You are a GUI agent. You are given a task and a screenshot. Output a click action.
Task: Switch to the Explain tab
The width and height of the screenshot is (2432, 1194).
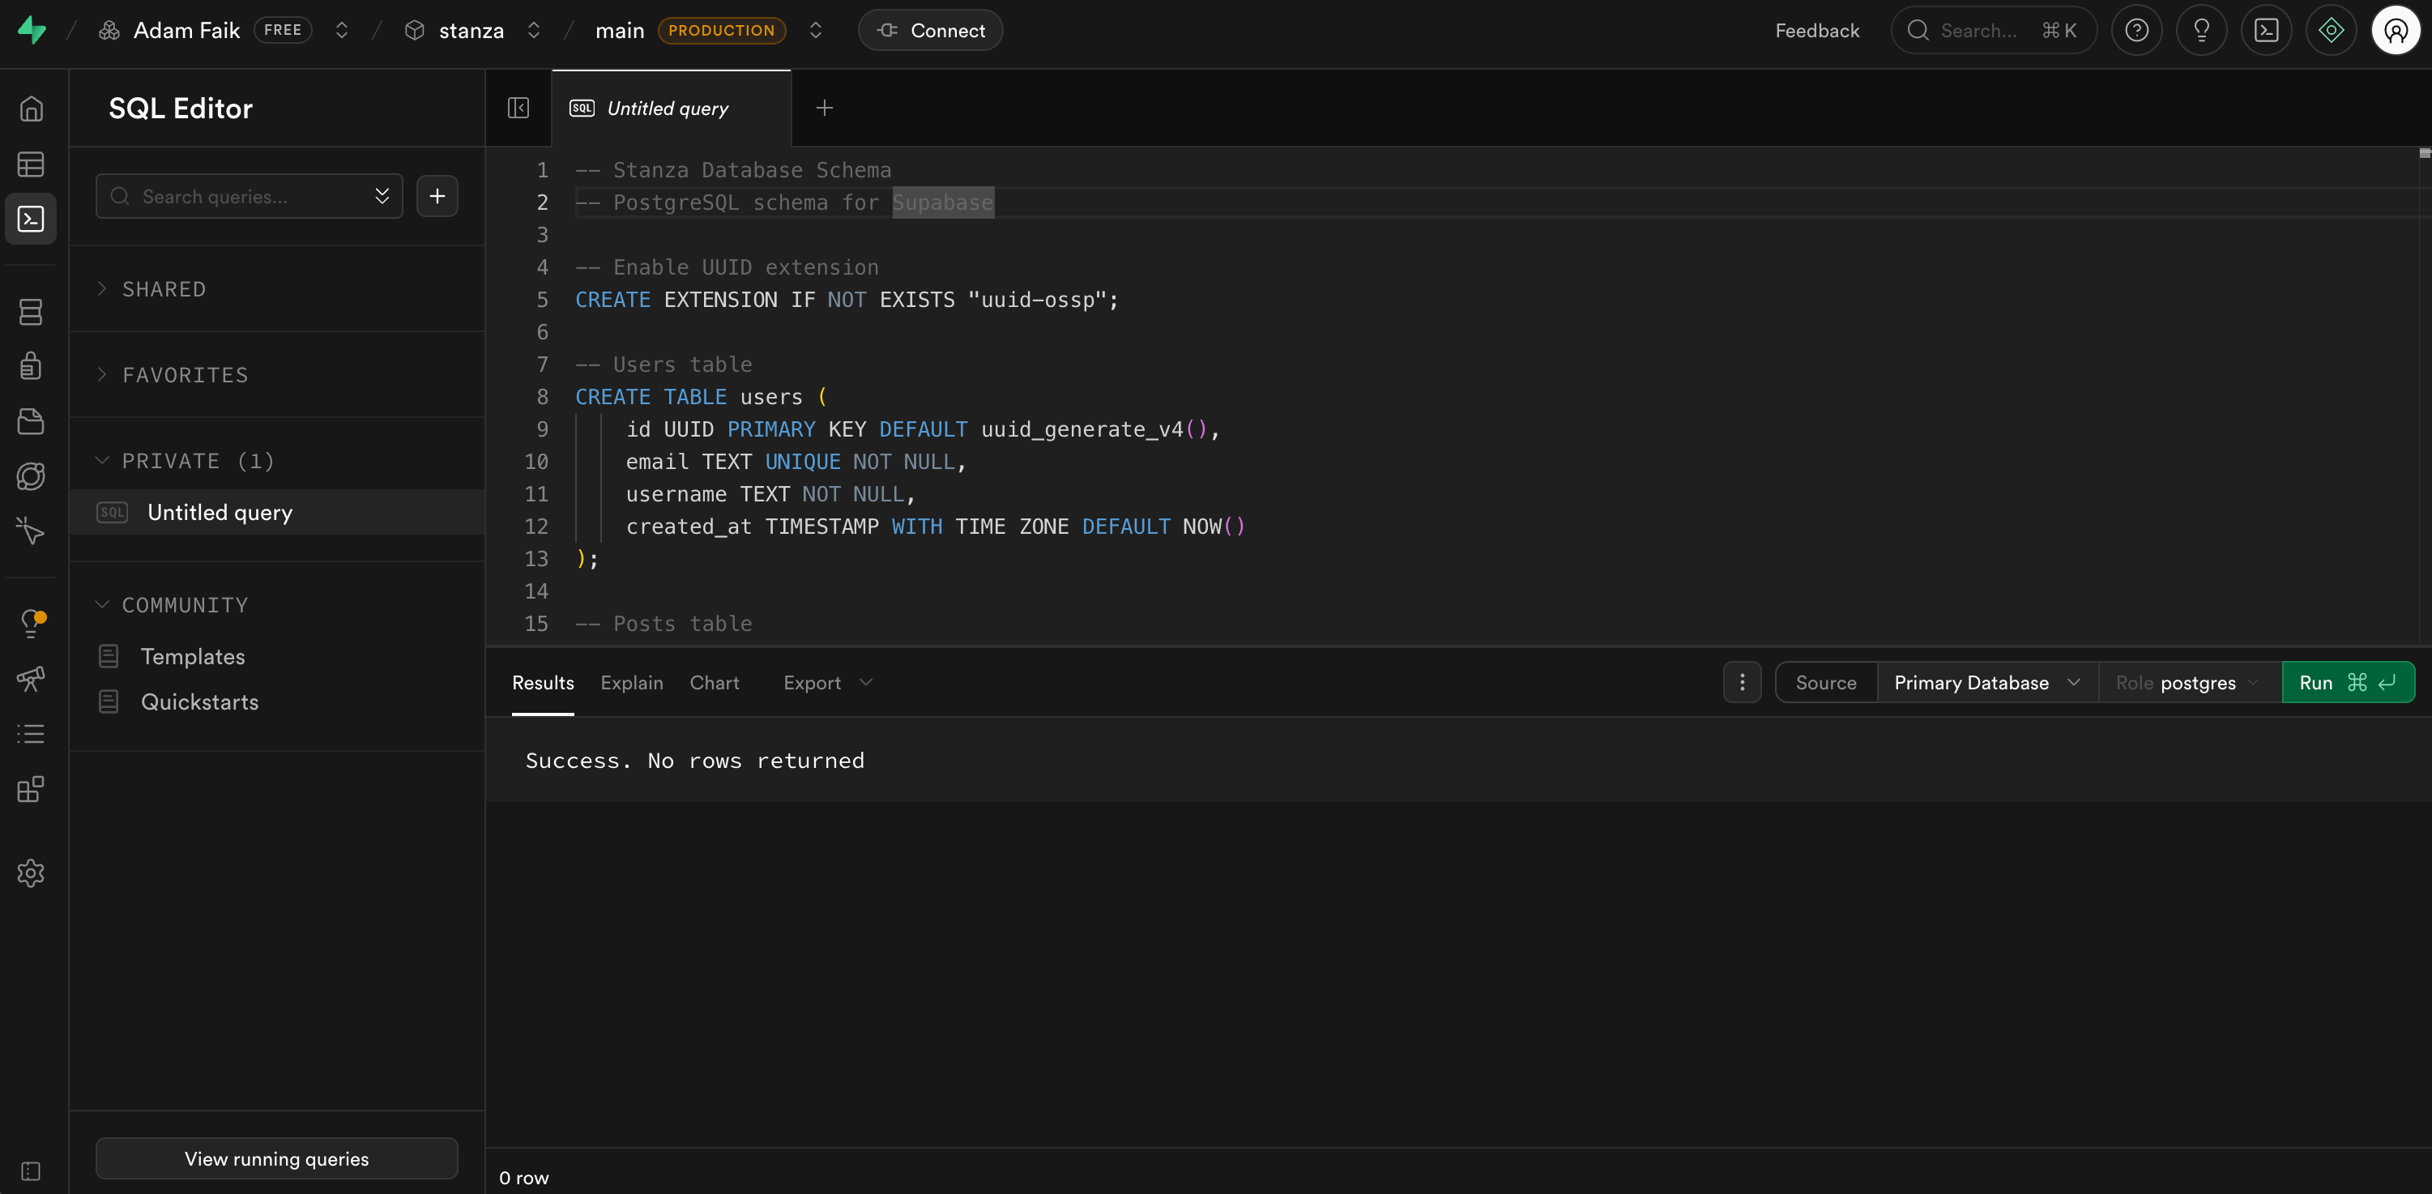click(x=632, y=682)
